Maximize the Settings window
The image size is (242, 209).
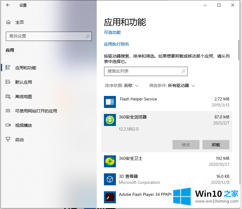click(x=219, y=5)
